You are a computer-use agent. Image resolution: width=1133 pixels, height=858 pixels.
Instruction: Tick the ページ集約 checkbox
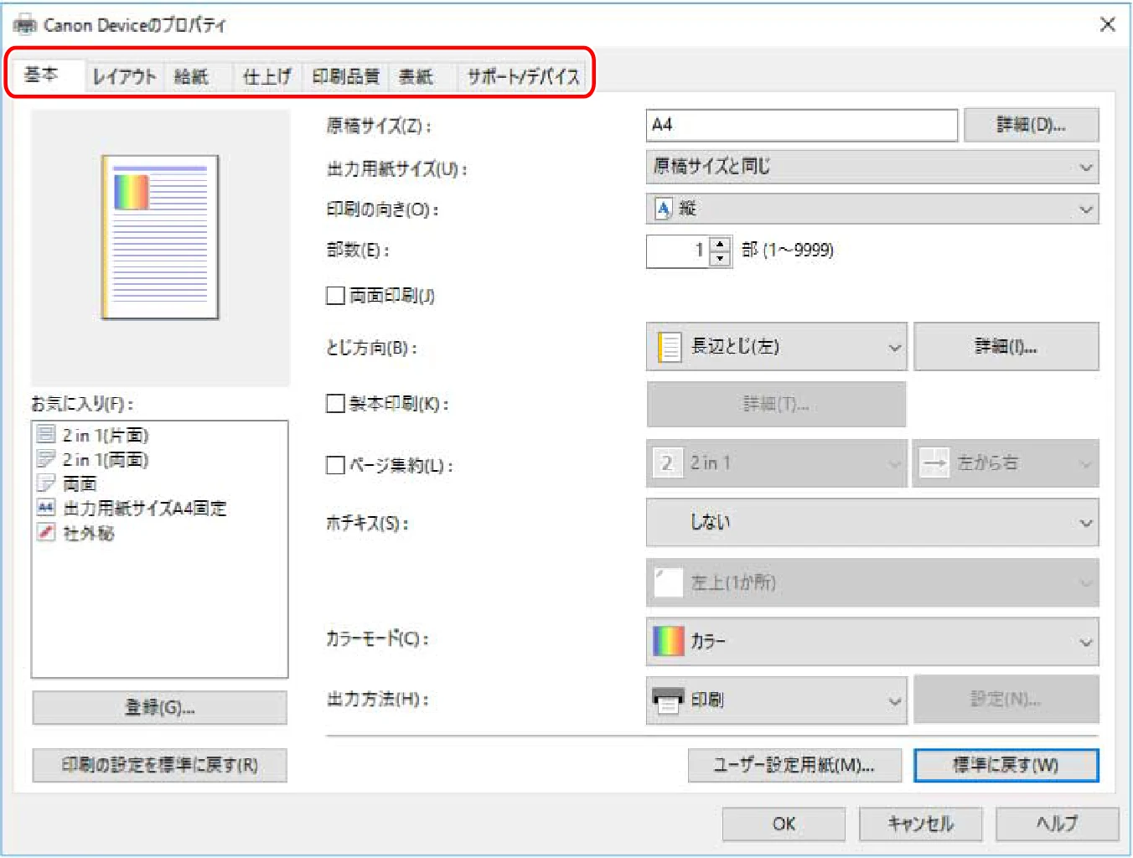pos(335,465)
